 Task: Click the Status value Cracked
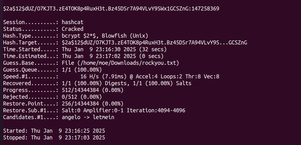[x=73, y=29]
